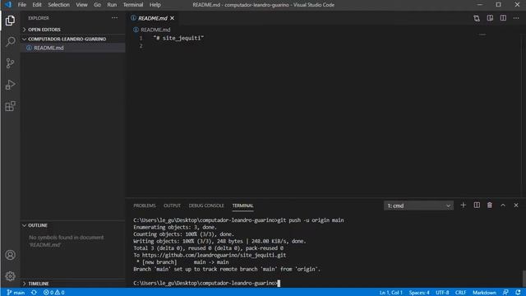Open the File menu
The width and height of the screenshot is (526, 296).
(22, 5)
